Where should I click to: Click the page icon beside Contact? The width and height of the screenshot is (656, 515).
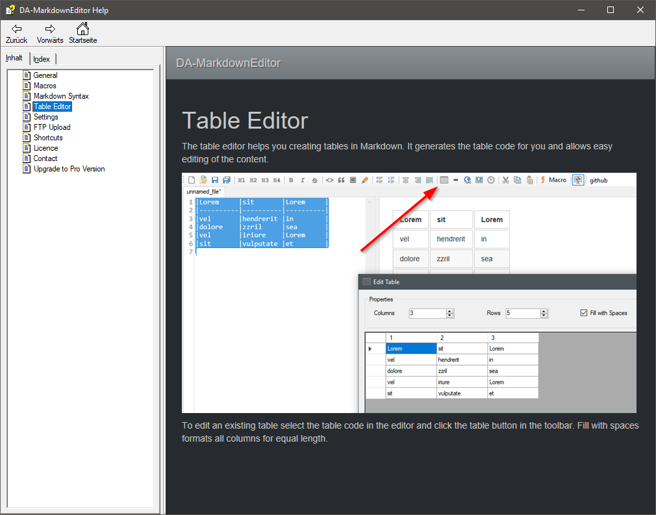[27, 158]
